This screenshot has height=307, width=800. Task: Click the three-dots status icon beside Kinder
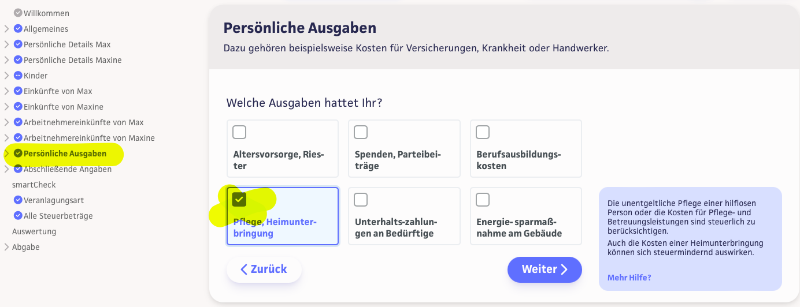coord(18,76)
